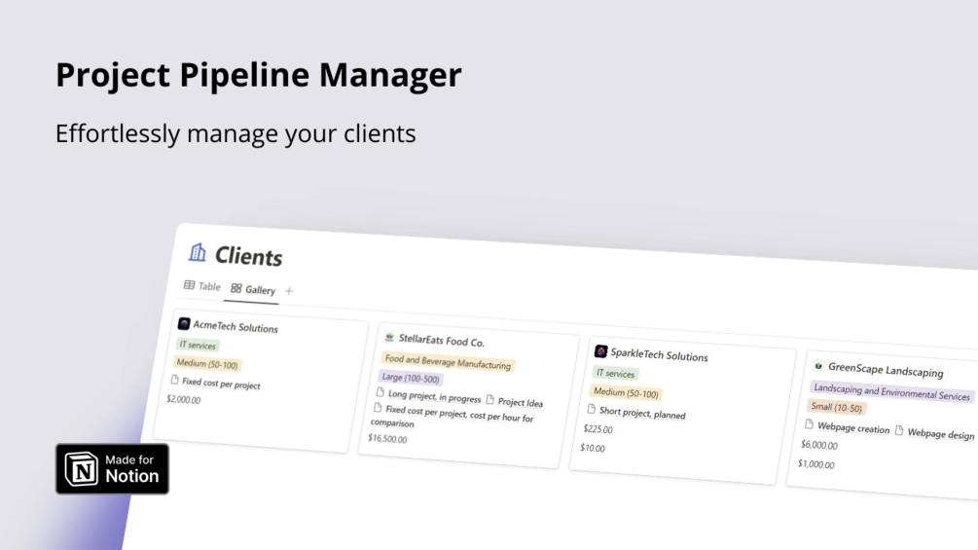Switch to the Table view tab
The image size is (978, 550).
click(202, 285)
